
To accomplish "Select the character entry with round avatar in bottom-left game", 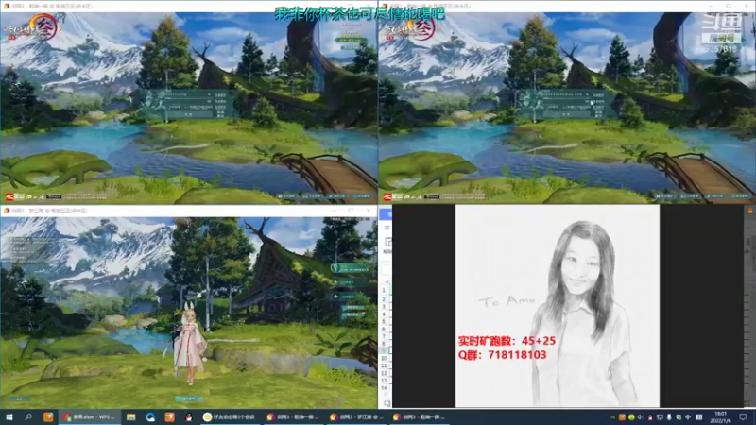I will (350, 268).
